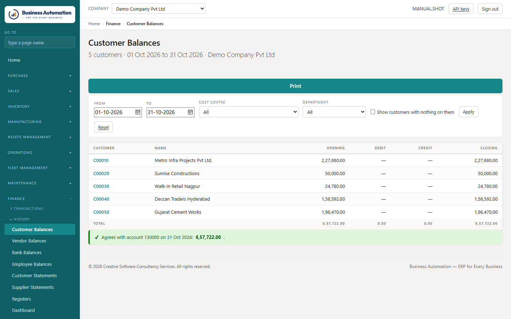Open the From date calendar picker icon
Viewport: 511px width, 319px height.
tap(138, 112)
